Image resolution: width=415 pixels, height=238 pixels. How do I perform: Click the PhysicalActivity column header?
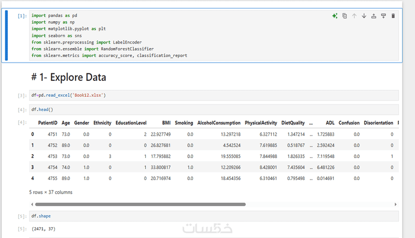261,123
